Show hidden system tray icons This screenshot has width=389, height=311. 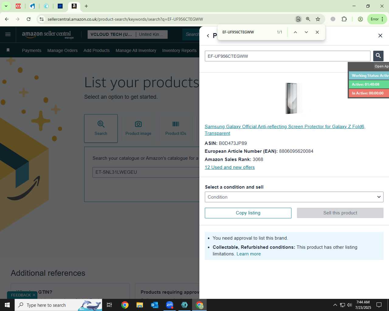(x=335, y=305)
